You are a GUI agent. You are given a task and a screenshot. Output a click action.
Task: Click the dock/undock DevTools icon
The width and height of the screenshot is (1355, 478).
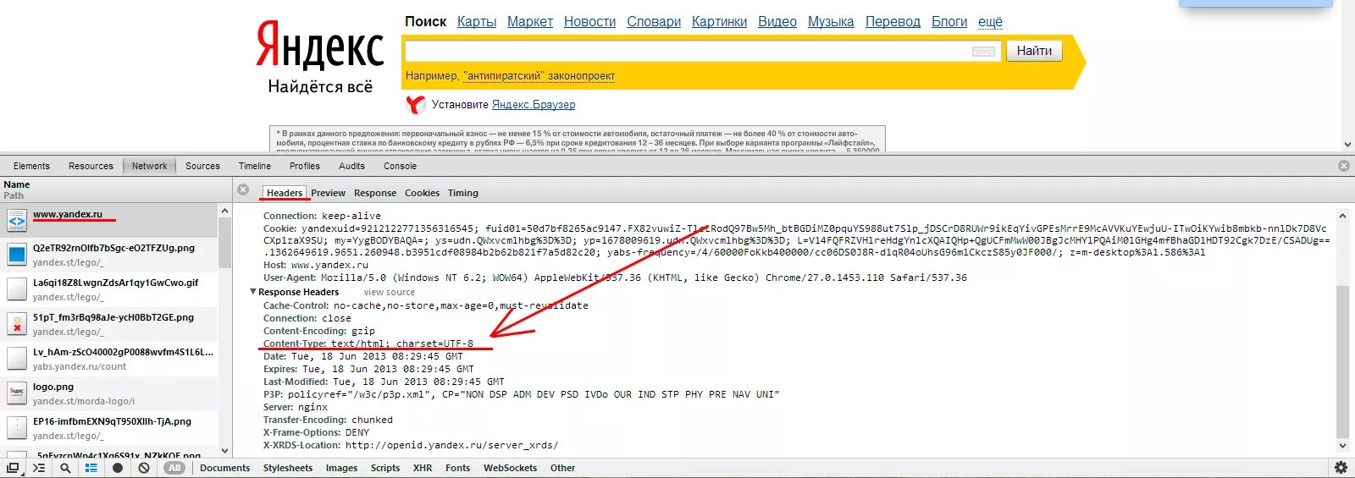point(13,468)
